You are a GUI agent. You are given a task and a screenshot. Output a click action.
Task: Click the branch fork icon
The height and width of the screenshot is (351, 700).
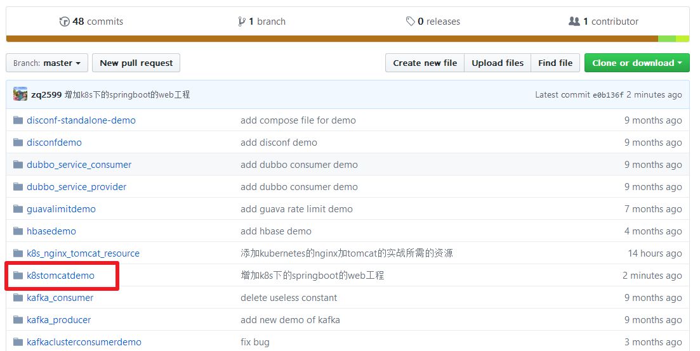[x=242, y=22]
